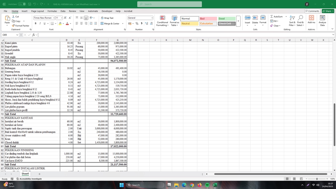
Task: Expand the cell styles gallery
Action: coord(238,21)
